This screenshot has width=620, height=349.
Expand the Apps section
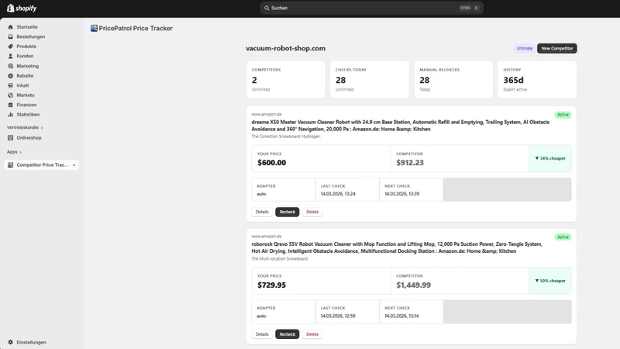pos(14,152)
